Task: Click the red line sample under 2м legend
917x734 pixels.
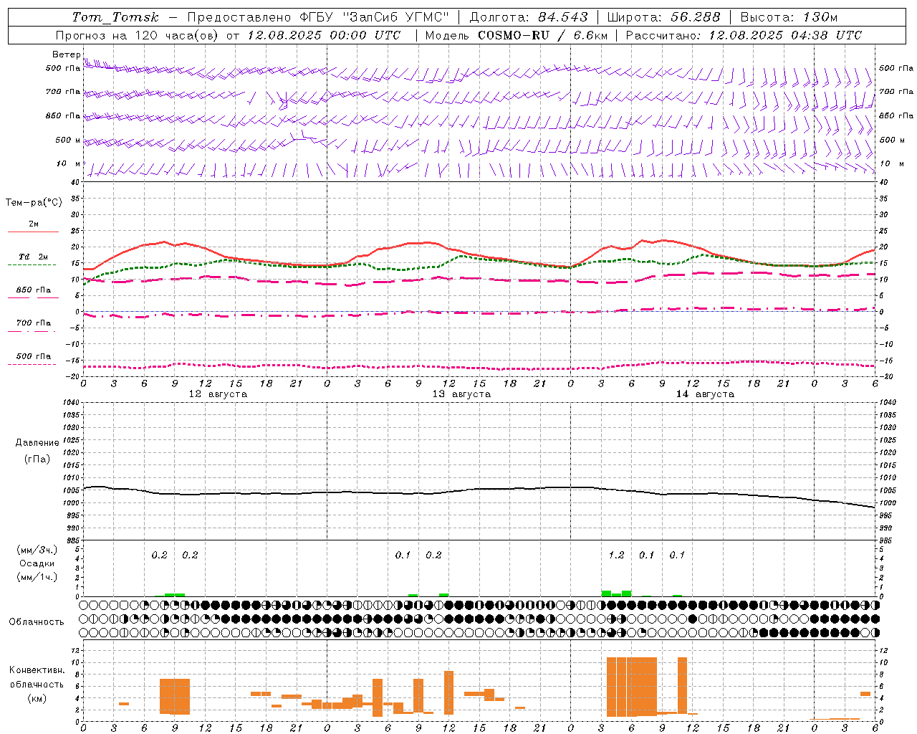Action: click(33, 232)
